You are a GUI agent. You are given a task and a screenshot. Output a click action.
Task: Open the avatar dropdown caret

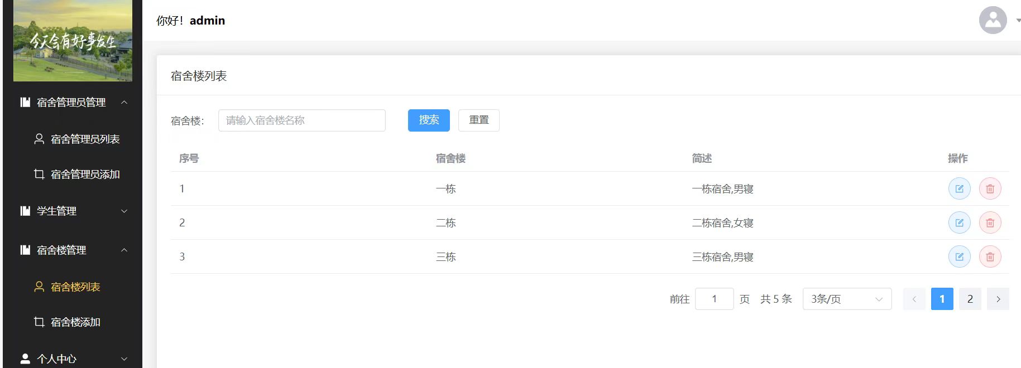coord(1018,21)
